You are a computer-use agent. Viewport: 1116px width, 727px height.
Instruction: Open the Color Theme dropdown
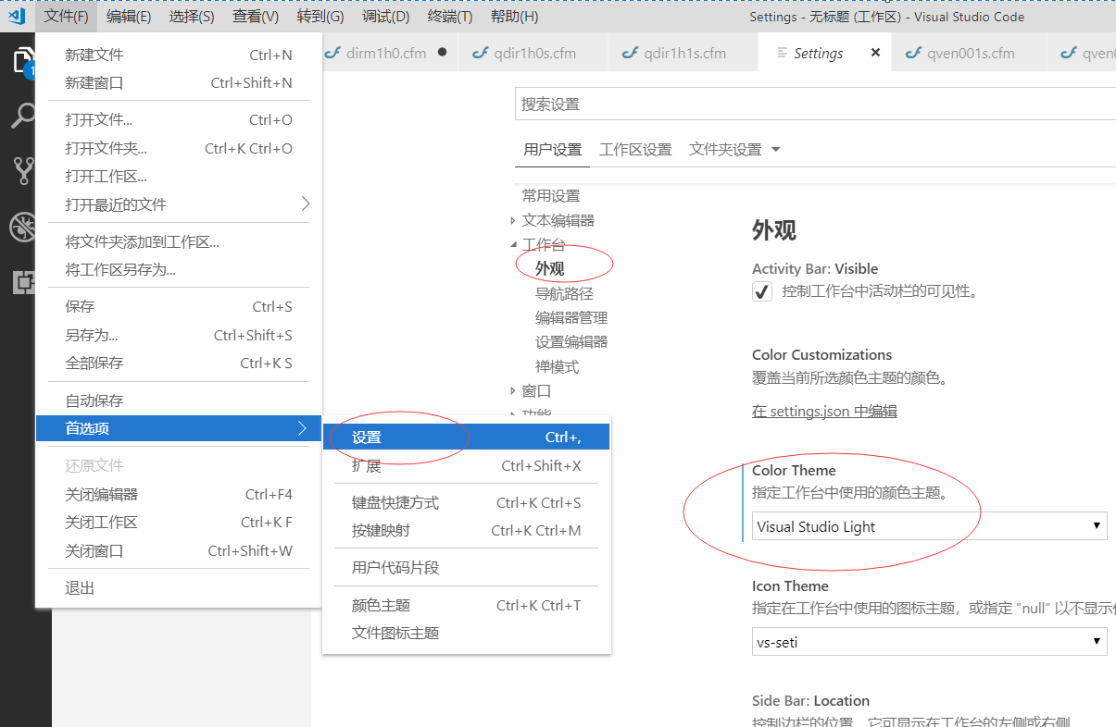(x=929, y=526)
